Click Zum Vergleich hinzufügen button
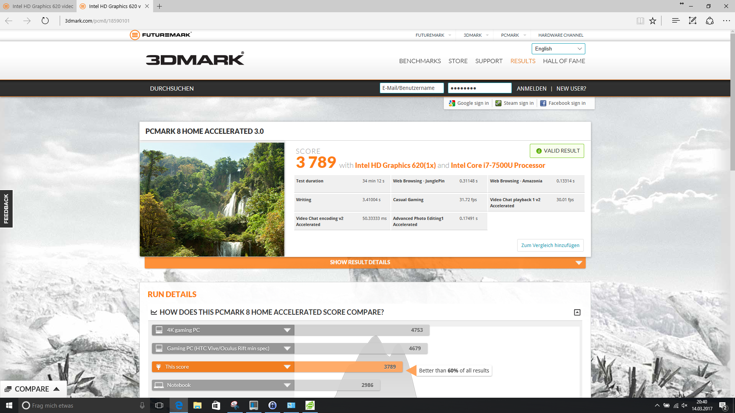 [550, 245]
